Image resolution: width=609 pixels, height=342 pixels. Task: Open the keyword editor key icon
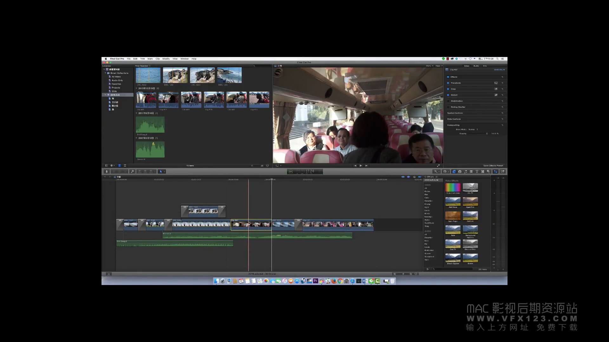[132, 171]
